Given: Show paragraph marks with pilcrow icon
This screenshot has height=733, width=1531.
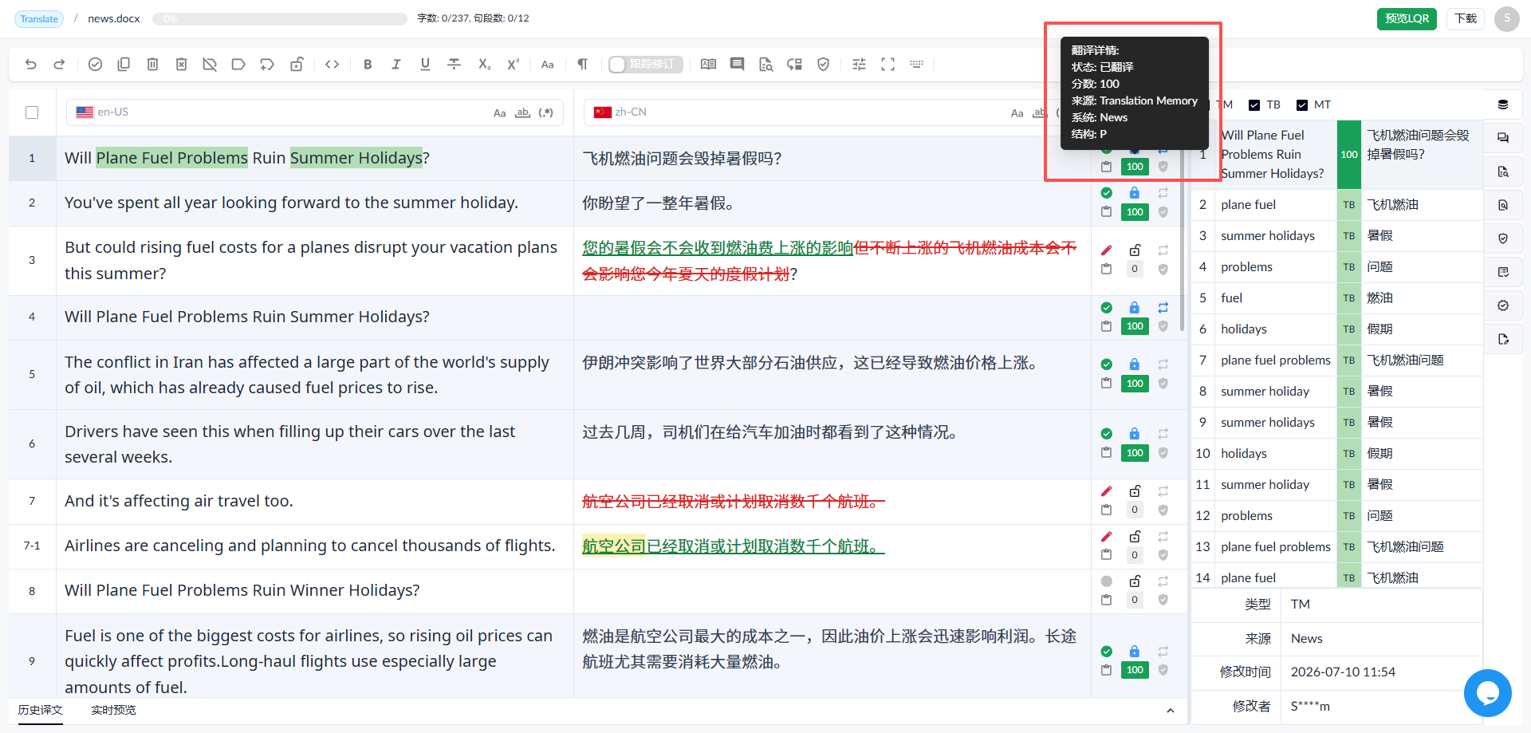Looking at the screenshot, I should (583, 65).
